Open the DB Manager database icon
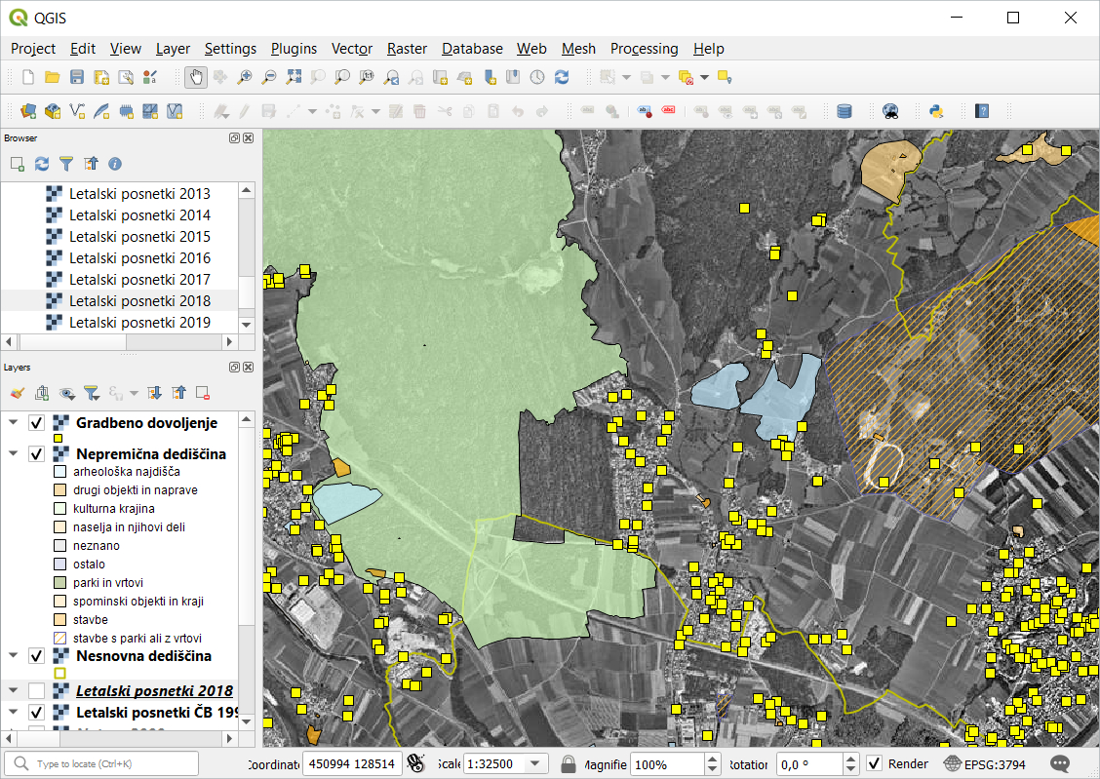The image size is (1100, 779). (x=845, y=111)
